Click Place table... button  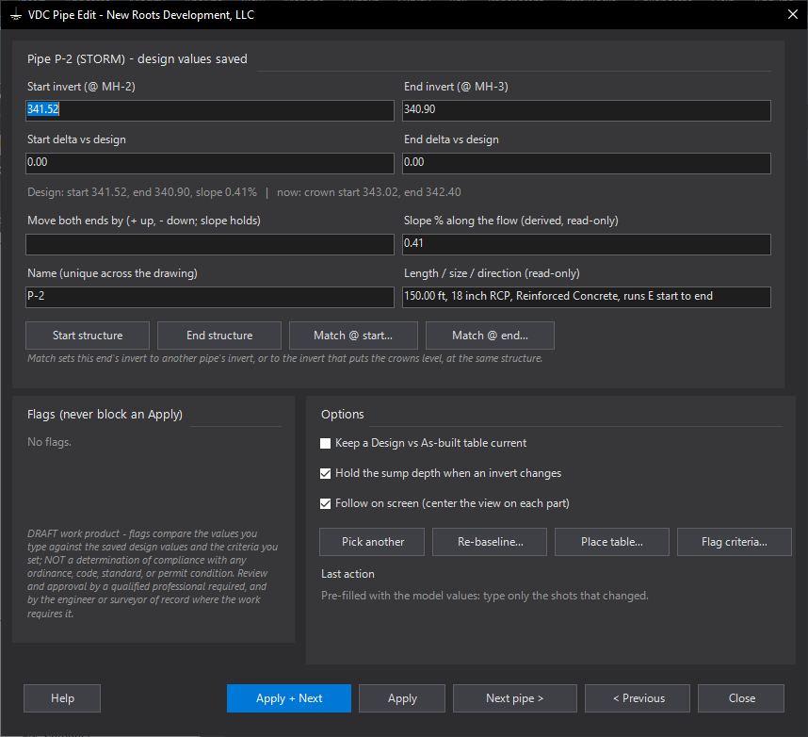pyautogui.click(x=612, y=542)
